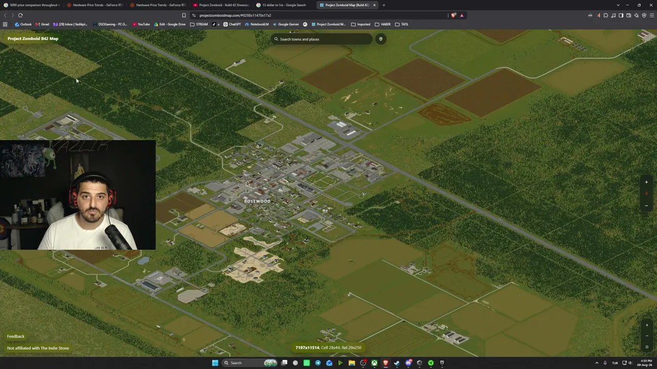Click the Search towns and places field
The image size is (657, 369).
click(x=322, y=39)
